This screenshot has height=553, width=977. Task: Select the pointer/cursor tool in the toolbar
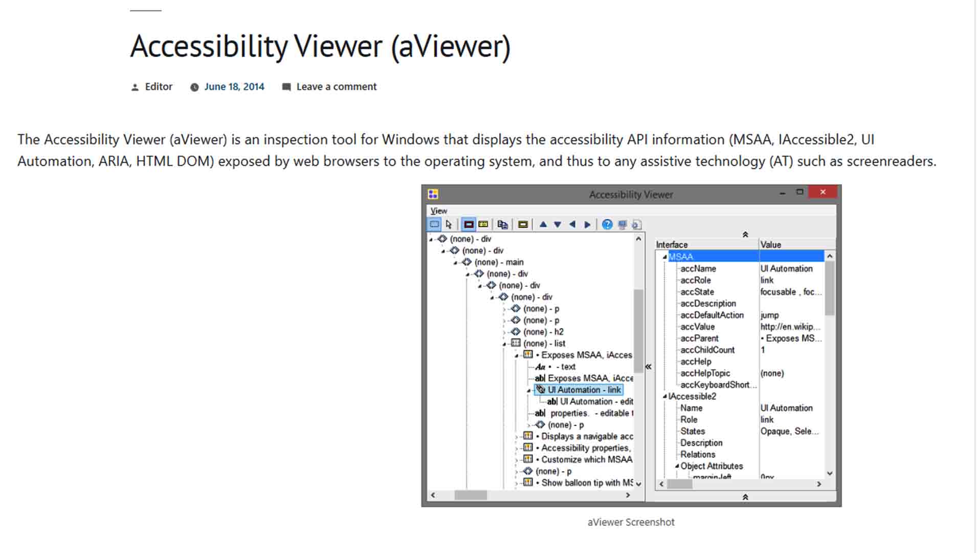(x=449, y=224)
